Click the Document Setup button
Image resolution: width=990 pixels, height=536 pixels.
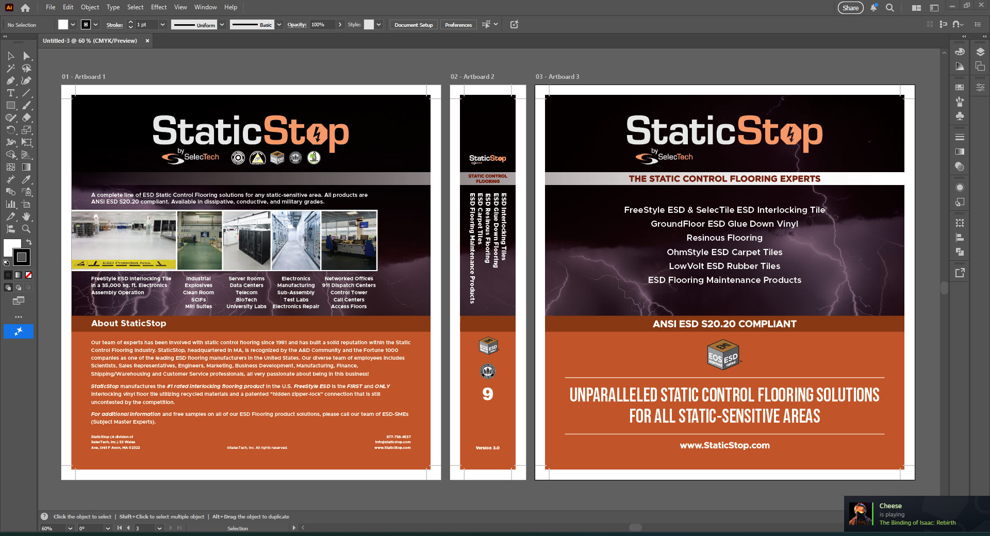pos(413,25)
